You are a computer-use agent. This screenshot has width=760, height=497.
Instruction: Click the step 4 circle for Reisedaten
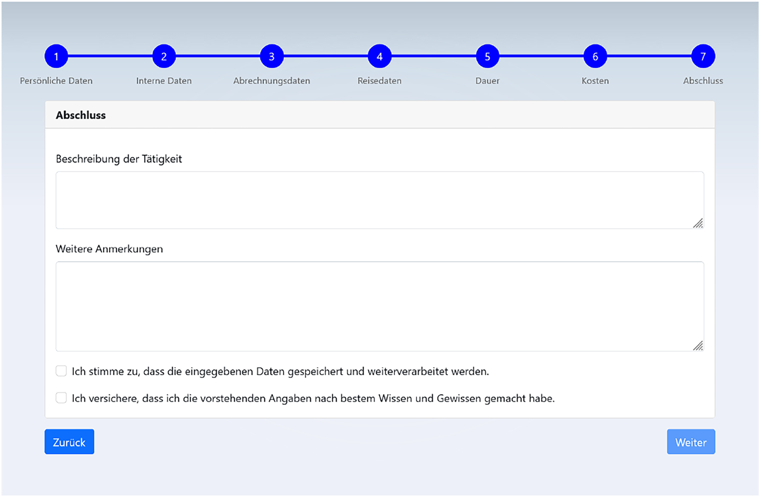[379, 56]
